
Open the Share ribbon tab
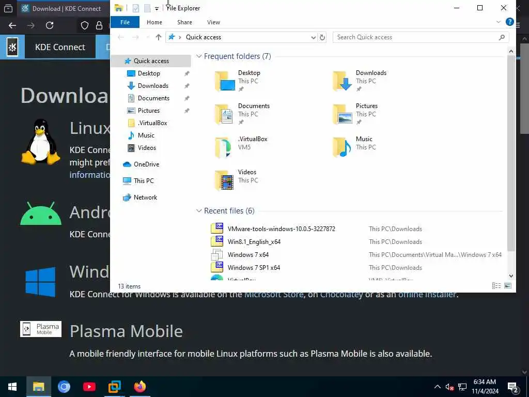tap(184, 22)
